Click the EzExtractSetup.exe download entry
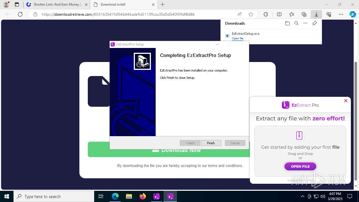Screen dimensions: 359x202 271,36
